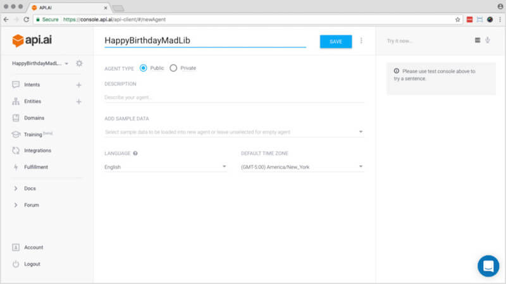Open the chat support bubble
This screenshot has width=506, height=284.
[488, 266]
